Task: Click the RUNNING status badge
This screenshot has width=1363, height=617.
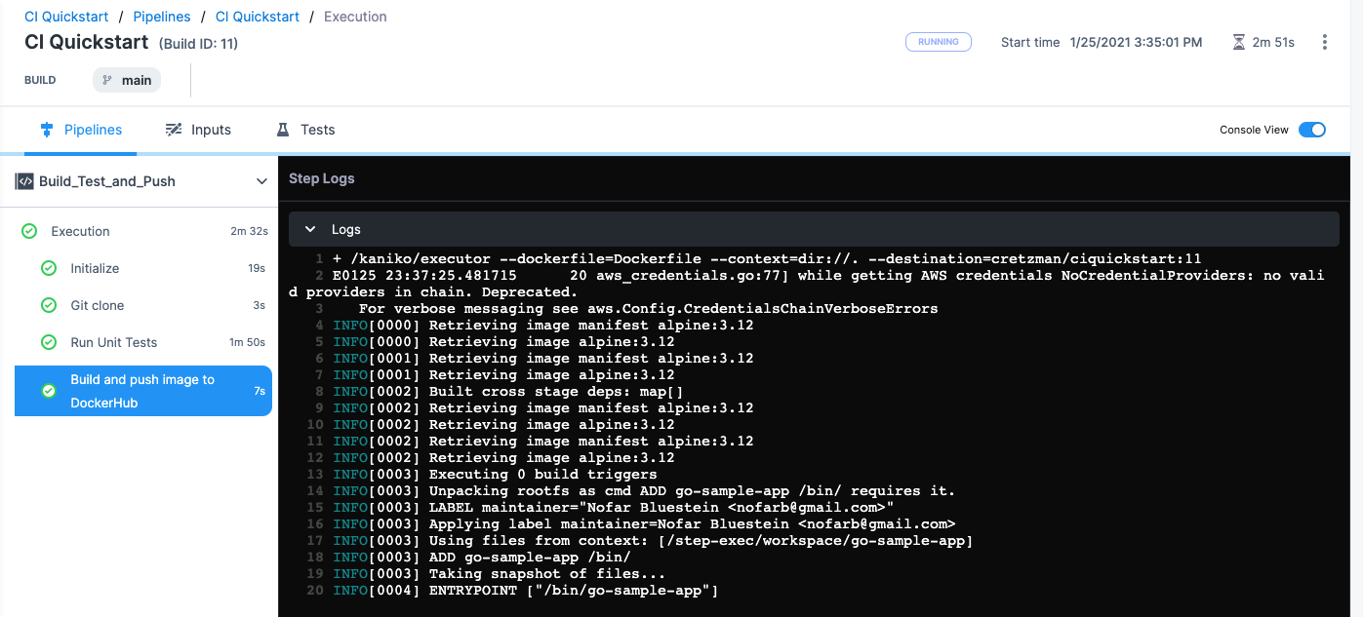Action: 938,42
